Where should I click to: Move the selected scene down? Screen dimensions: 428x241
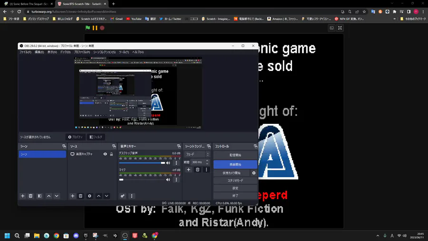pyautogui.click(x=57, y=196)
